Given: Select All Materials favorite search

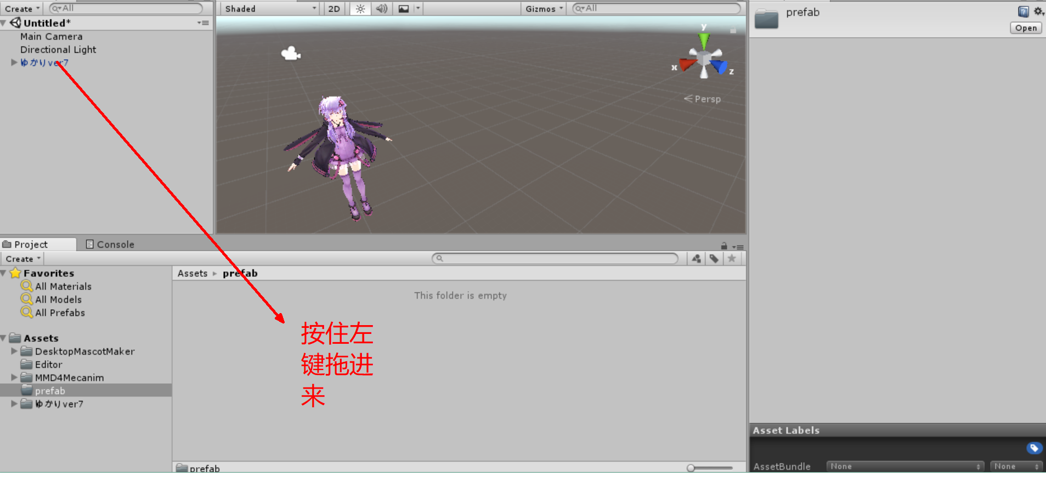Looking at the screenshot, I should click(63, 286).
